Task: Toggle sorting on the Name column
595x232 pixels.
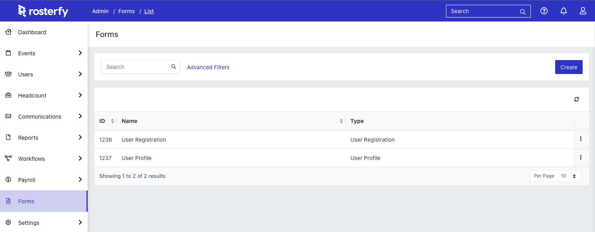Action: click(341, 121)
